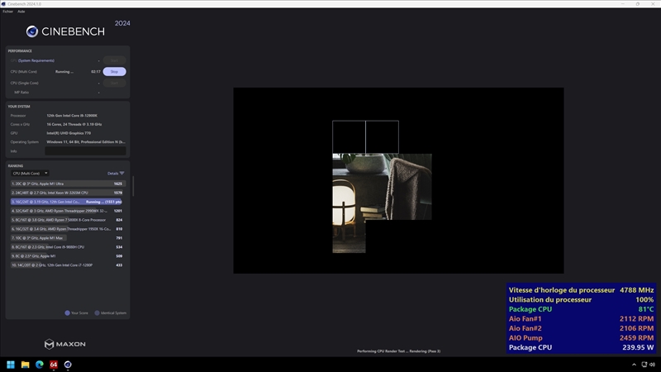Select the running 12th Gen Intel ranking row
The width and height of the screenshot is (661, 372).
[67, 202]
